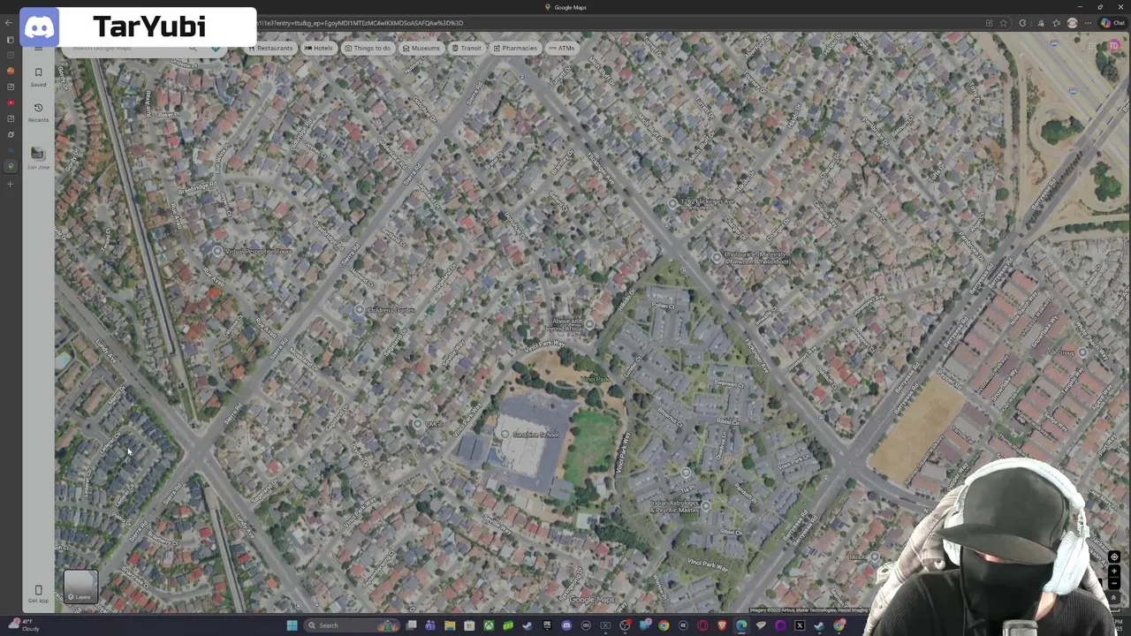Open split screen icon in address bar

[989, 23]
